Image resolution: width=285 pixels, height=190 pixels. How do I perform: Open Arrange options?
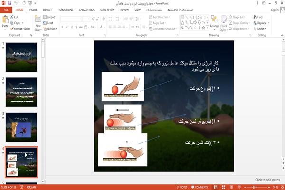(214, 22)
